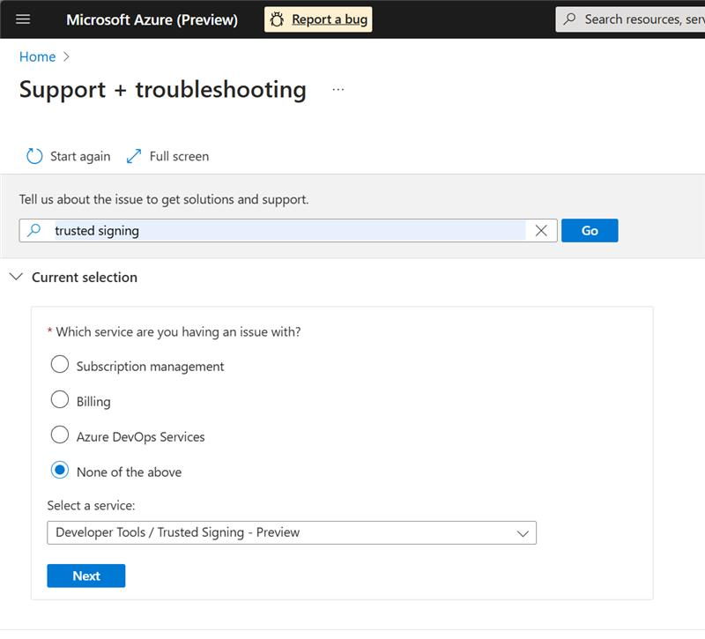Click inside the trusted signing search field

click(x=264, y=229)
